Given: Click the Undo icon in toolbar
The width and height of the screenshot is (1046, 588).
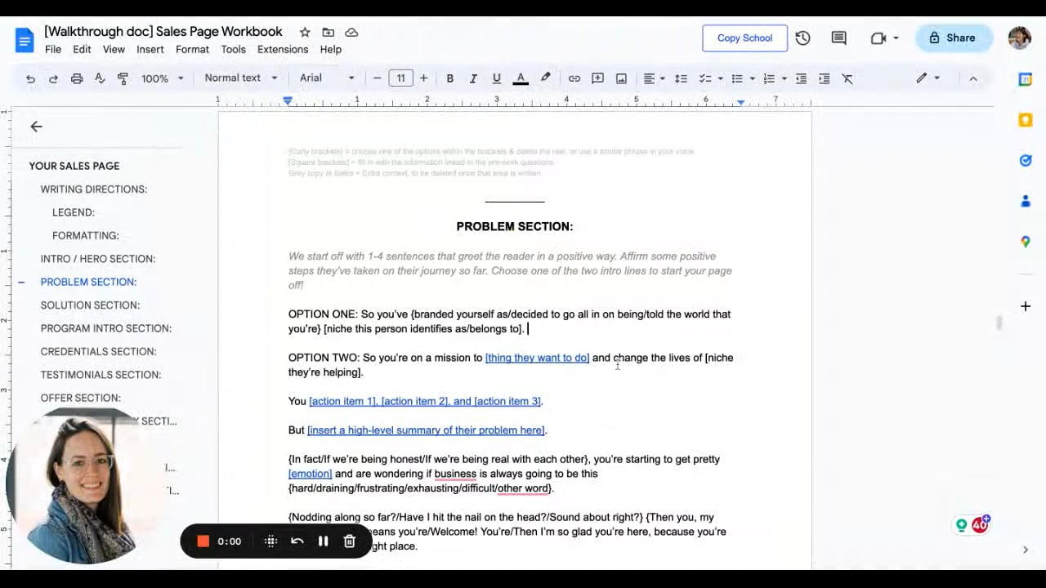Looking at the screenshot, I should tap(30, 78).
